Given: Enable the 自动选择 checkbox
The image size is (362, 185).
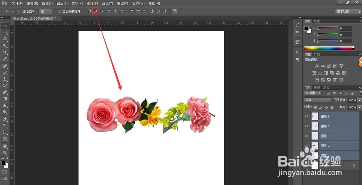Looking at the screenshot, I should [19, 12].
